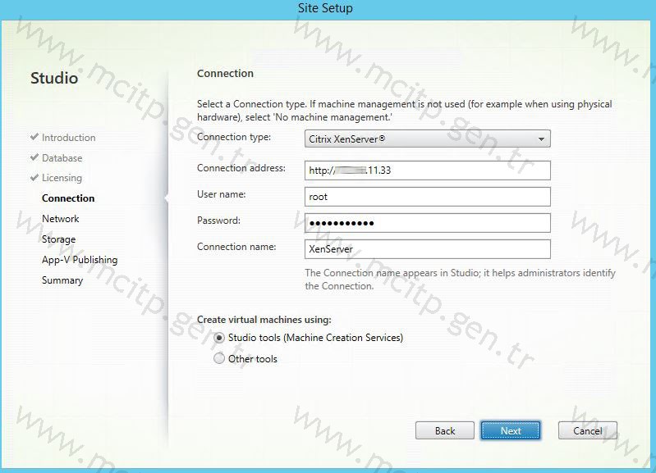
Task: Click the Database checkmark icon
Action: click(x=34, y=157)
